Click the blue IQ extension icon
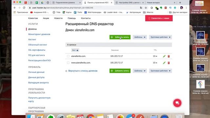Viewport: 210px width, 118px height. [x=170, y=8]
